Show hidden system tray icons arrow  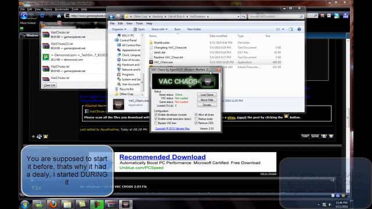coord(319,205)
